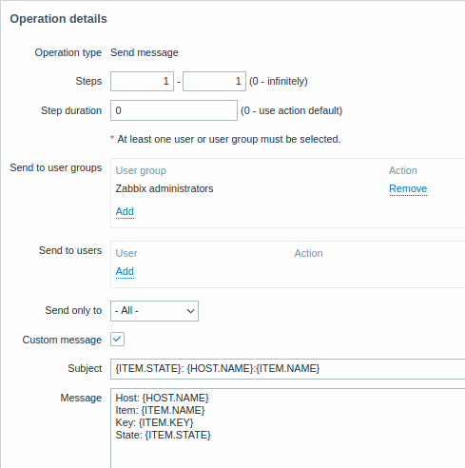Add a user group to recipients

pos(125,211)
